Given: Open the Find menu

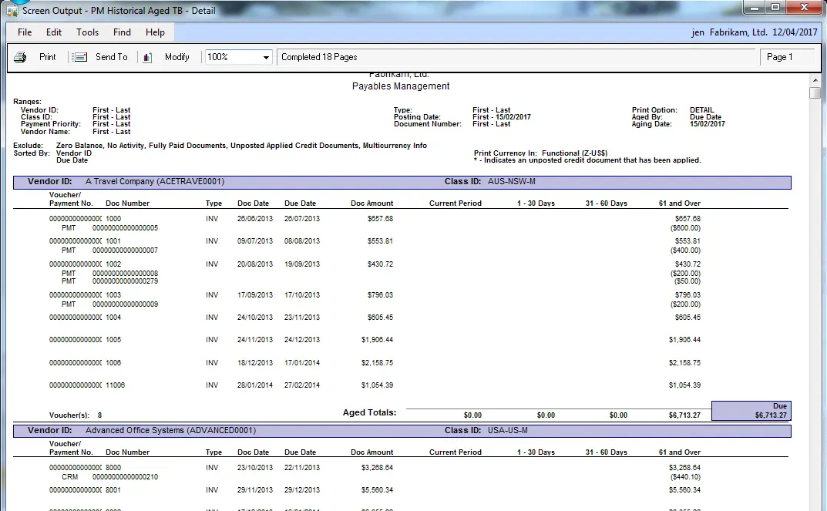Looking at the screenshot, I should (x=122, y=32).
